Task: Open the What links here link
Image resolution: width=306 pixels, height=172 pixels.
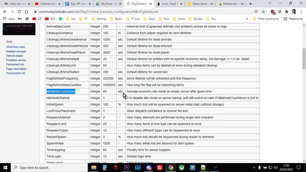Action: pyautogui.click(x=15, y=47)
